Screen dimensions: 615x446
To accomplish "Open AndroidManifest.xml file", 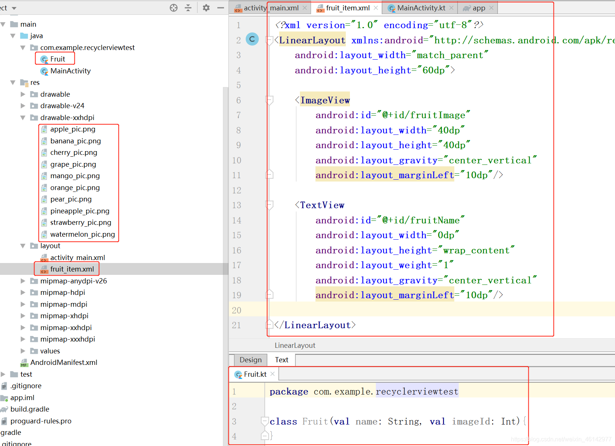I will coord(63,363).
